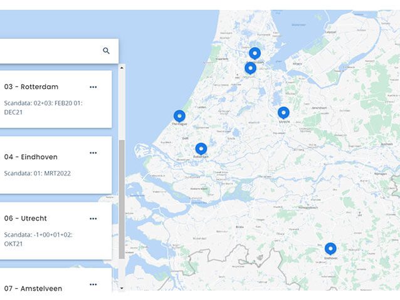Select the 06 - Utrecht card title
The image size is (400, 300).
tap(26, 219)
